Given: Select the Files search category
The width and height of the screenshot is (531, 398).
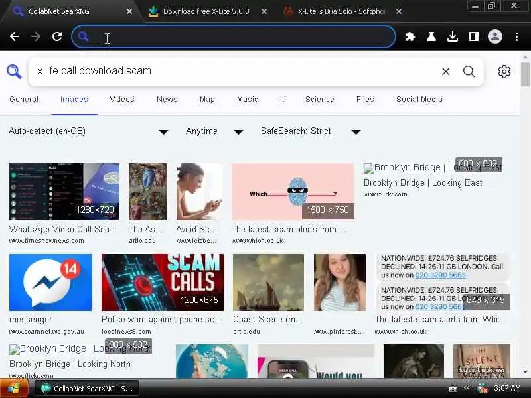Looking at the screenshot, I should [x=365, y=99].
